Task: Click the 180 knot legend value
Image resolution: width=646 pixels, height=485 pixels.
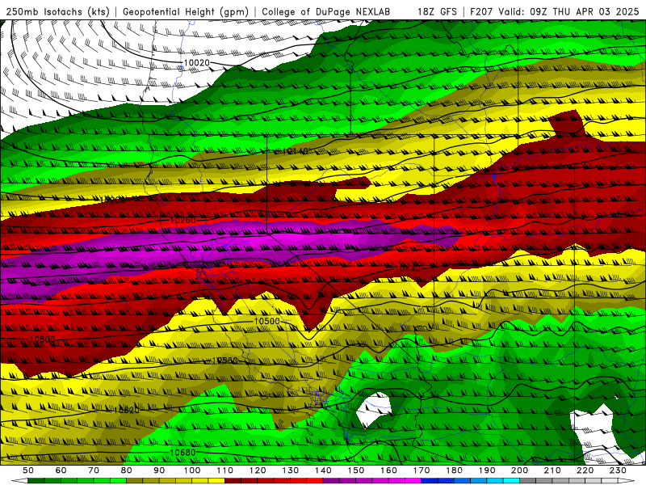Action: click(x=454, y=470)
